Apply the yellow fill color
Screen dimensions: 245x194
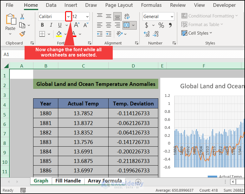coord(59,34)
